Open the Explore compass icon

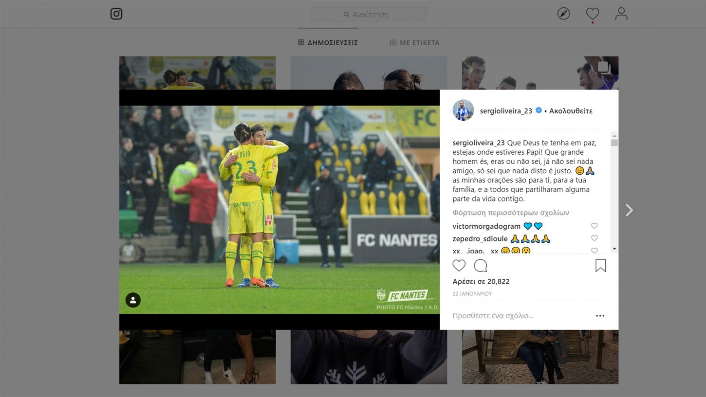pos(563,14)
